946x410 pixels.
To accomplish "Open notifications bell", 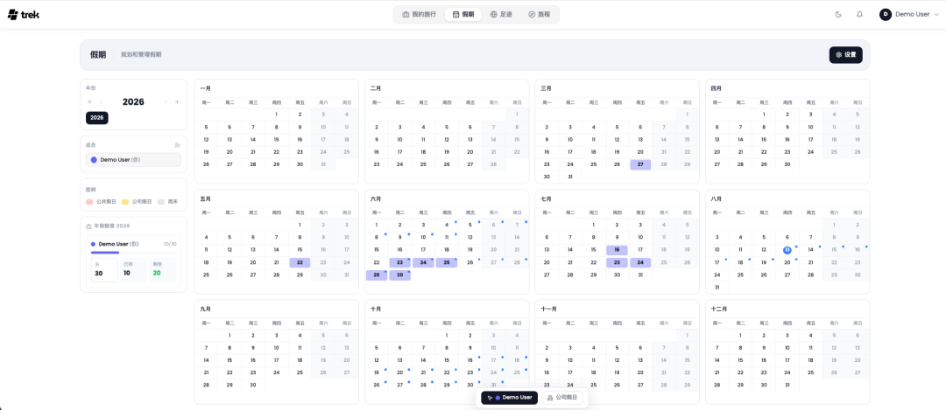I will coord(860,15).
